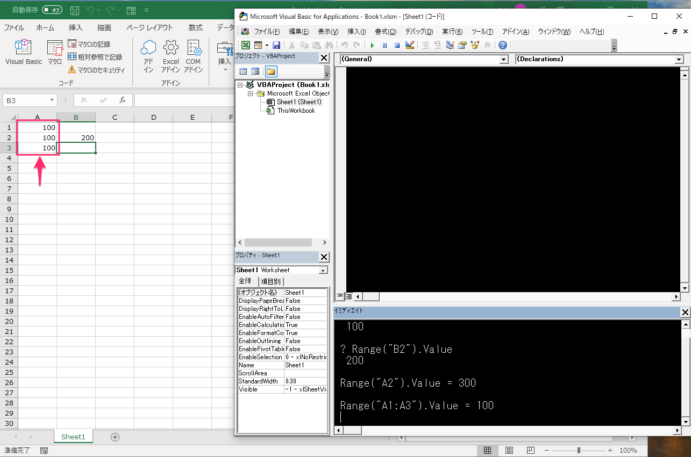Click the Toggle Folders icon in project pane

(x=270, y=71)
